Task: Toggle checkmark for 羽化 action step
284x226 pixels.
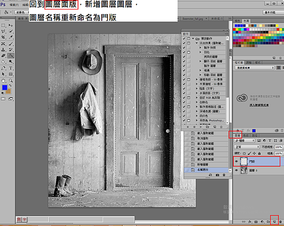Action: pos(184,52)
